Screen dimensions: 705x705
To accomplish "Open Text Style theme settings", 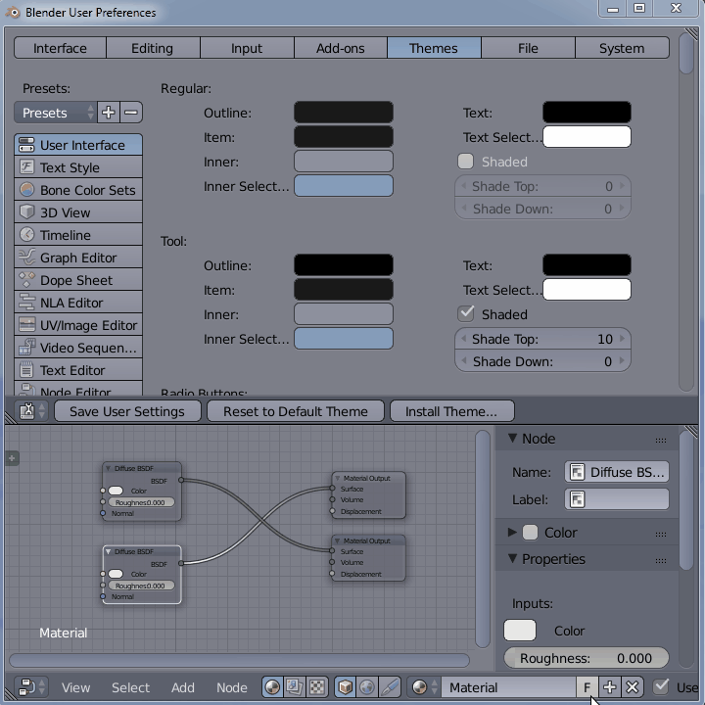I will pyautogui.click(x=78, y=167).
